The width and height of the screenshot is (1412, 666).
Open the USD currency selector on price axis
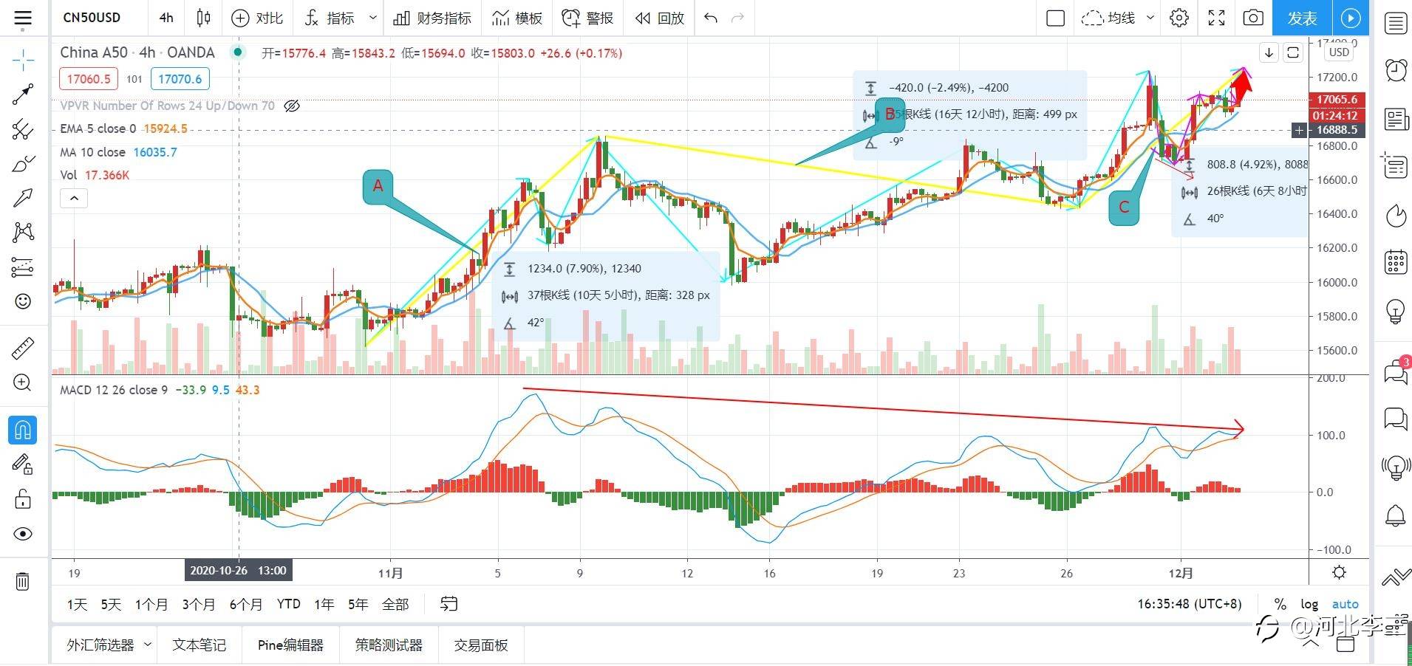(x=1339, y=52)
